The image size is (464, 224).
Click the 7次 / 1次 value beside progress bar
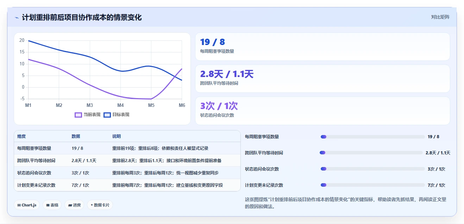tap(437, 185)
